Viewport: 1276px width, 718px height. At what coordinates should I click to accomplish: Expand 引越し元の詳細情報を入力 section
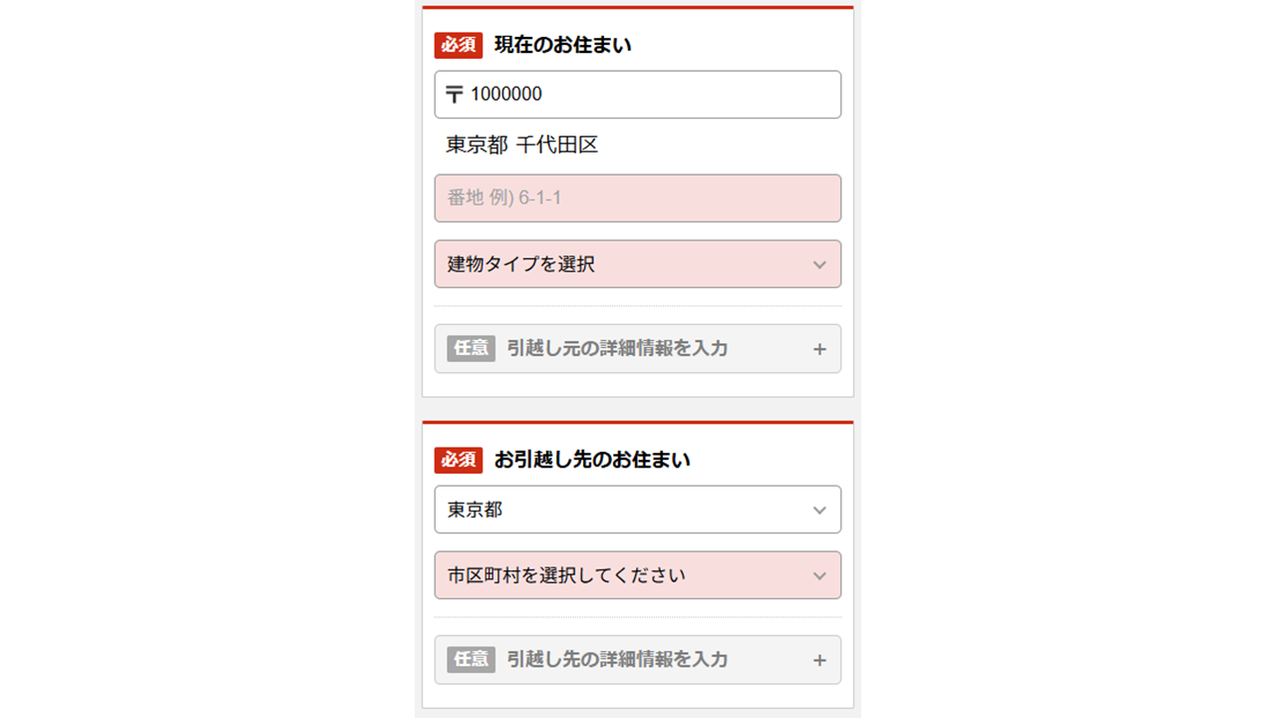coord(638,349)
